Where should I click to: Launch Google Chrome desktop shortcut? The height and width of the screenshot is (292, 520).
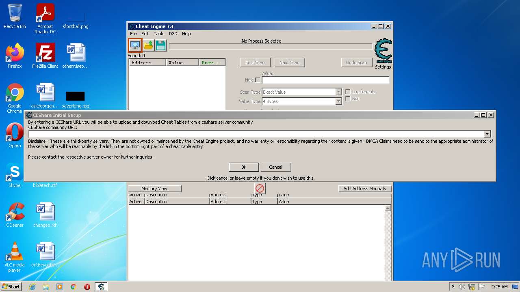tap(15, 98)
